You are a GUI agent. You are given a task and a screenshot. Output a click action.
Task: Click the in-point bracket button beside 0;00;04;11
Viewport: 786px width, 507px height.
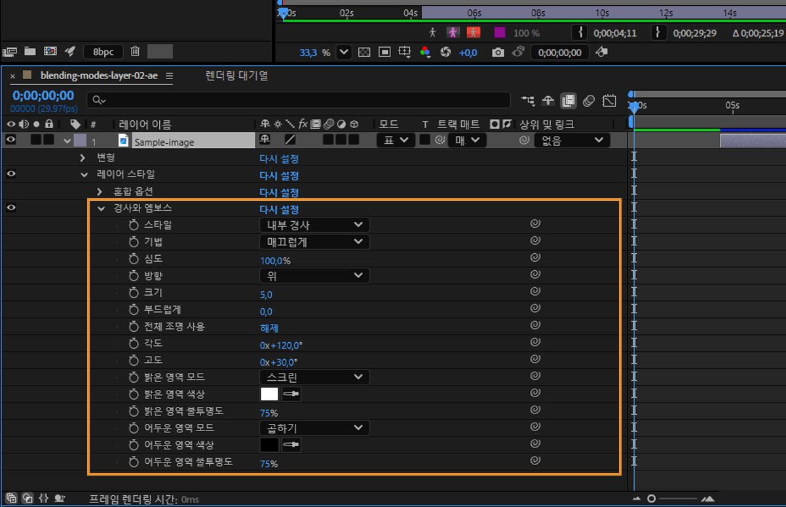pos(580,32)
